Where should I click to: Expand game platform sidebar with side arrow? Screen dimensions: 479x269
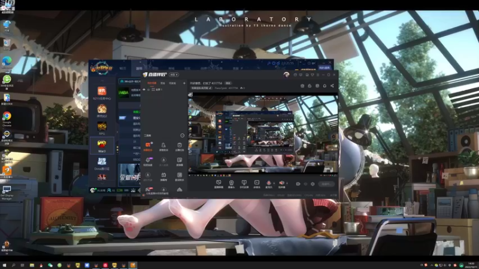(117, 132)
